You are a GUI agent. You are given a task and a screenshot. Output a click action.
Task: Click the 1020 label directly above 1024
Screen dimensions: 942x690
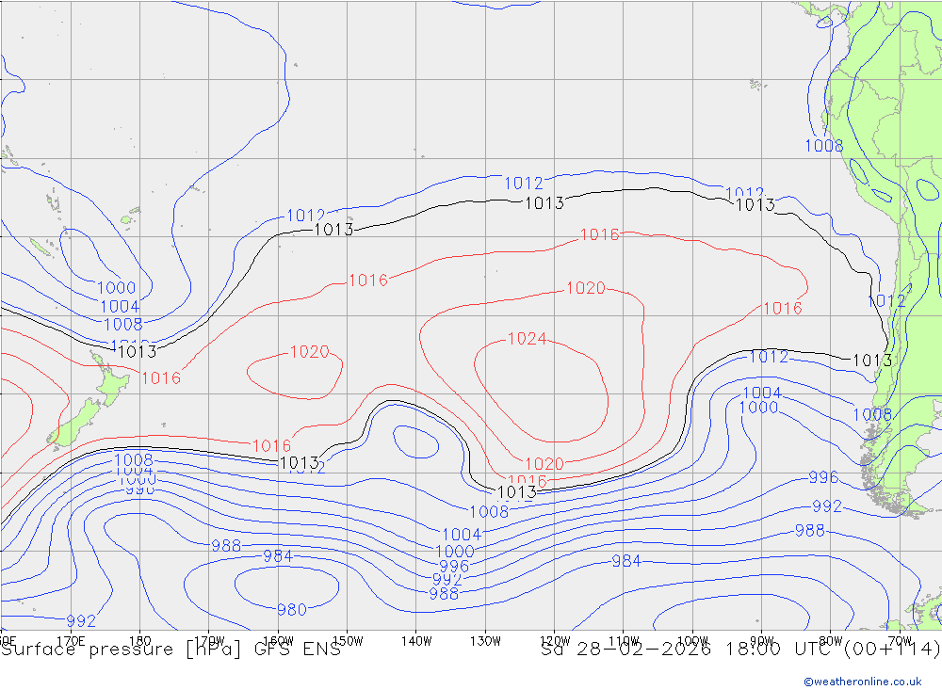[x=586, y=288]
